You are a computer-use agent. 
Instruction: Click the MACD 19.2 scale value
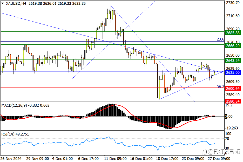click(x=229, y=105)
